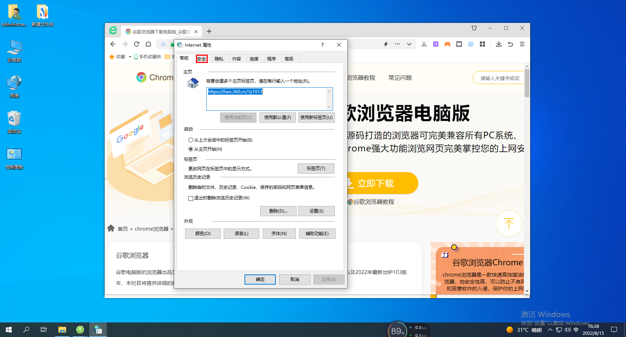
Task: Click the undo closed tab icon
Action: tap(510, 44)
